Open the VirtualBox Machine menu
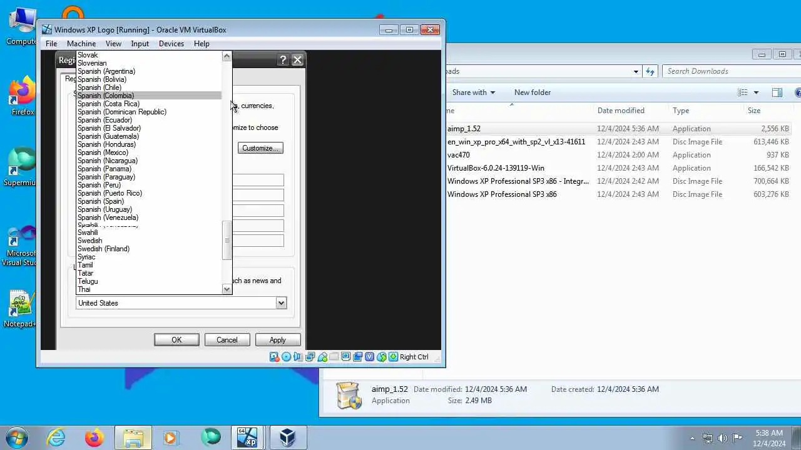This screenshot has height=450, width=801. tap(81, 44)
